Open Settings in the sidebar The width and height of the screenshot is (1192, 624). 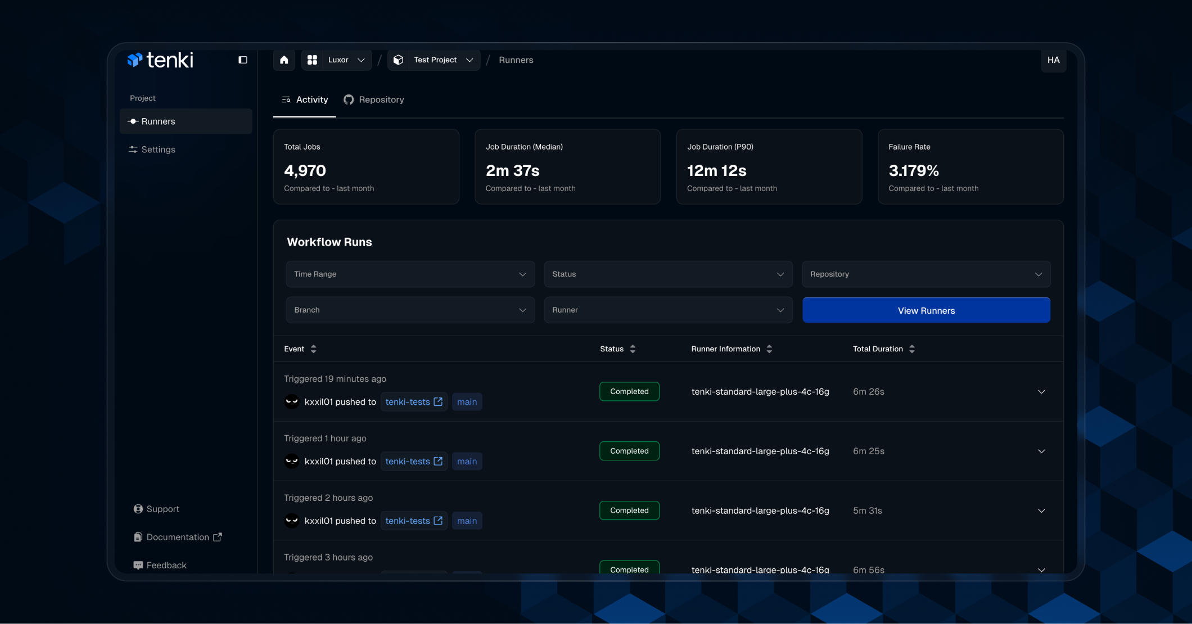pos(158,150)
